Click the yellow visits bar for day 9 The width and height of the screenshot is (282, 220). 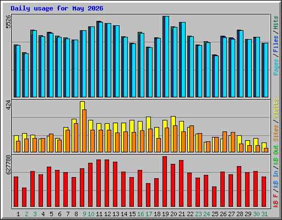[x=82, y=127]
